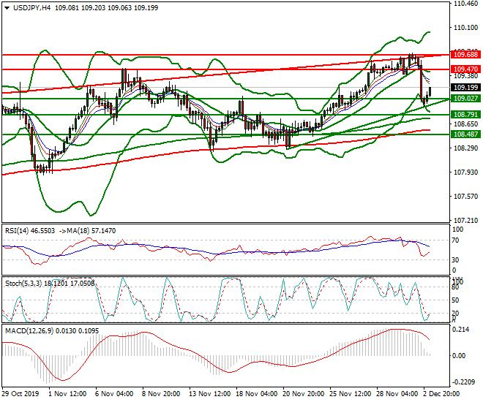Viewport: 483px width, 402px height.
Task: Click the 28 Nov 04:00 time label
Action: click(397, 394)
